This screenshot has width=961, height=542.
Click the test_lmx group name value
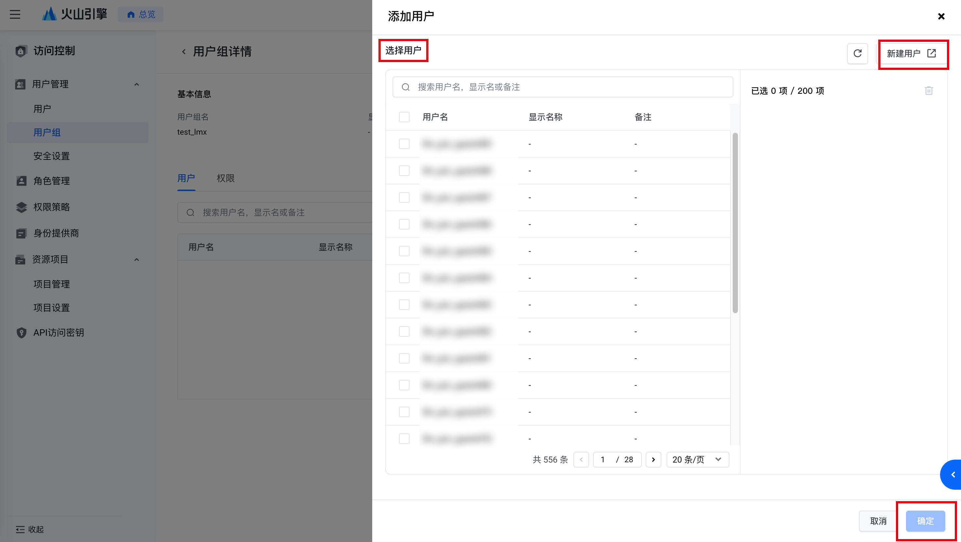192,132
